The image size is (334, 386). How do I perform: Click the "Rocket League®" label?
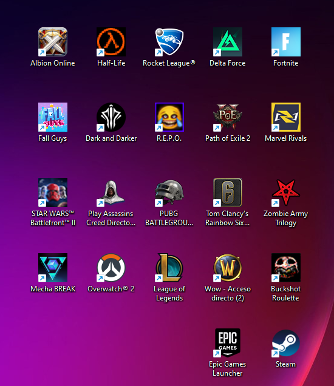(169, 63)
